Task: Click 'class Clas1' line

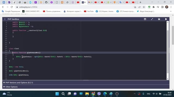Action: point(14,48)
